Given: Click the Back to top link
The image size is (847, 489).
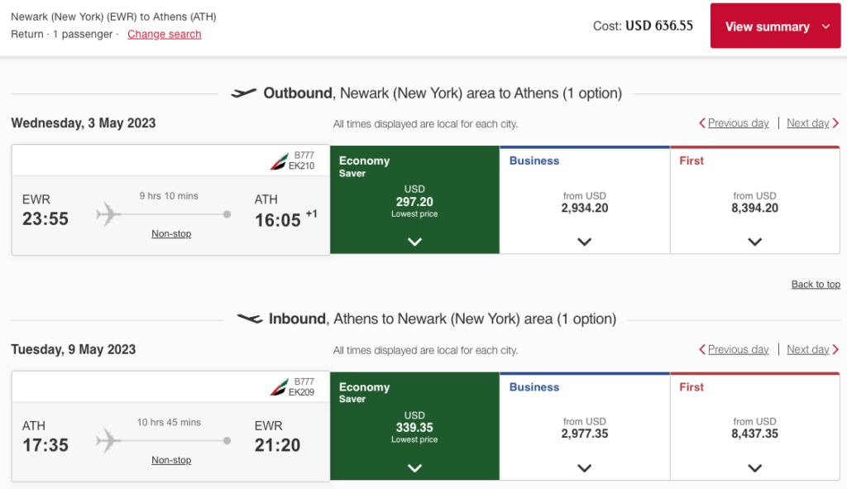Looking at the screenshot, I should [x=816, y=284].
